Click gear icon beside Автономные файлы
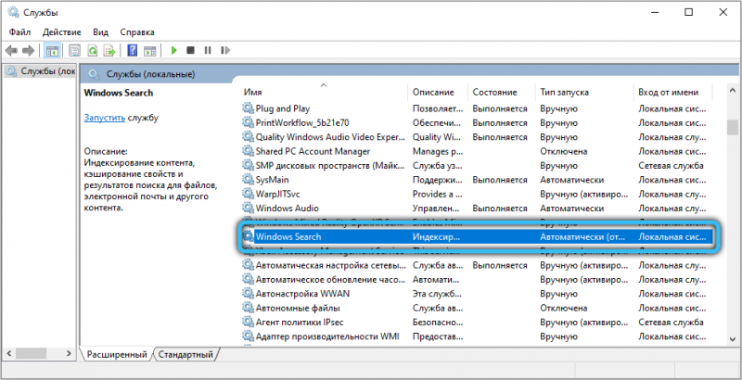The image size is (742, 380). coord(248,308)
